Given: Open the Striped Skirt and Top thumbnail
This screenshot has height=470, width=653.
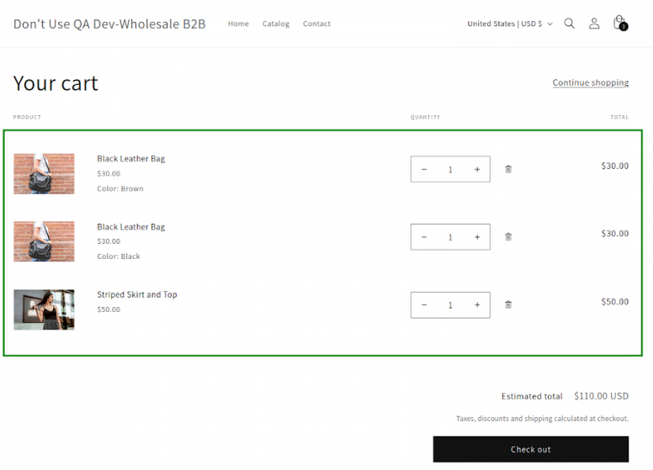Looking at the screenshot, I should pos(44,309).
